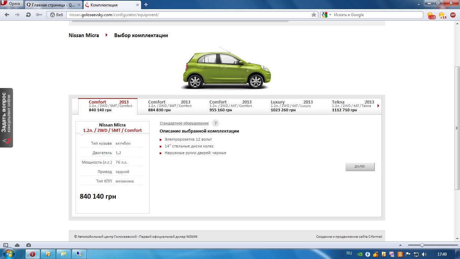The image size is (460, 259).
Task: Open the new tab plus button
Action: [146, 5]
